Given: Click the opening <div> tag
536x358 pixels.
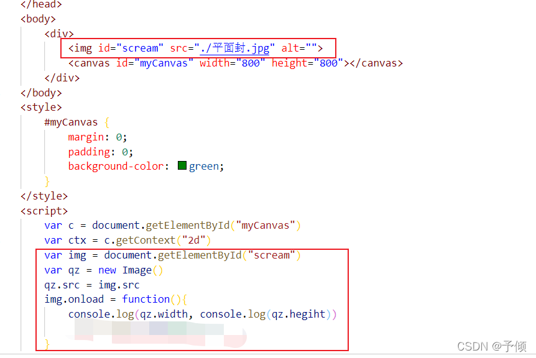Looking at the screenshot, I should [59, 34].
